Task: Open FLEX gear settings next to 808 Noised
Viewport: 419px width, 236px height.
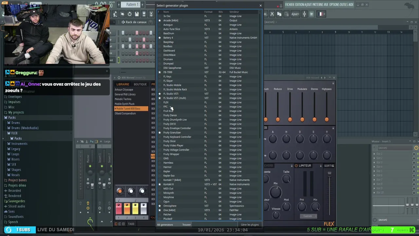Action: pos(118,78)
